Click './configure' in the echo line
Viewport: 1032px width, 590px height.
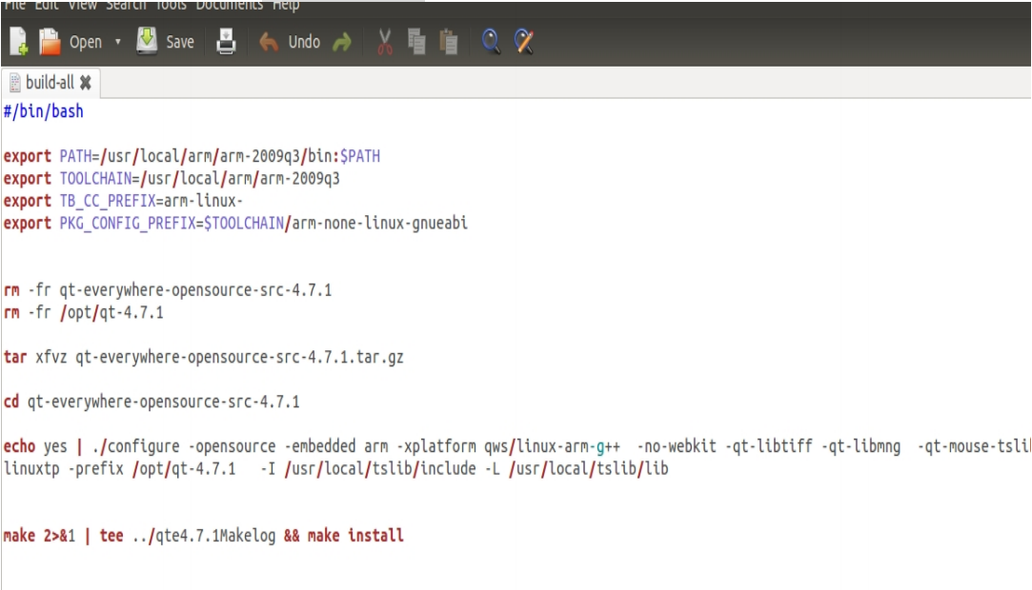tap(135, 446)
